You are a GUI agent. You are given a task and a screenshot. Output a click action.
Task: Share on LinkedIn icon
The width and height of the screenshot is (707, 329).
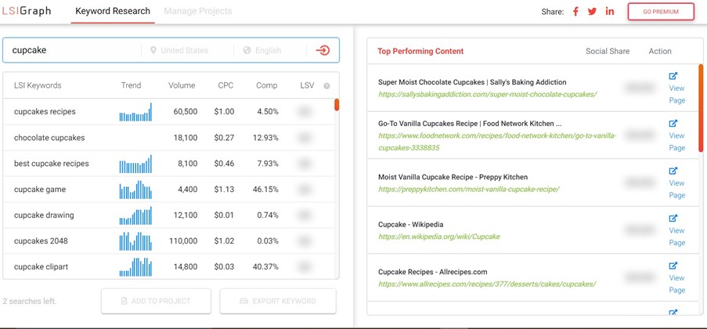(609, 12)
